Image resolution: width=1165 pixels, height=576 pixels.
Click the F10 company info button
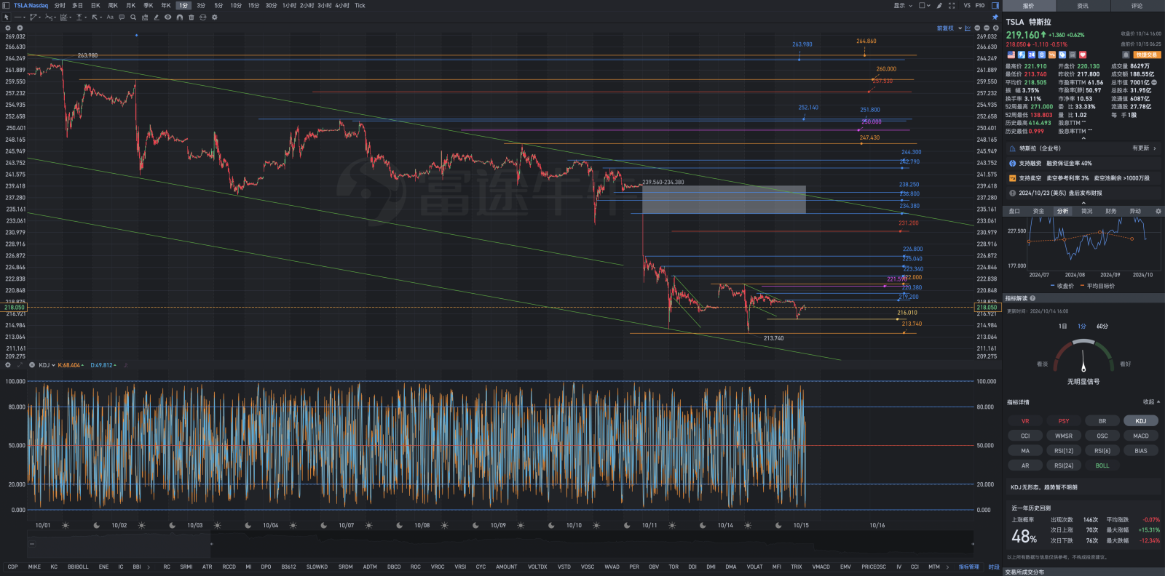(x=980, y=5)
